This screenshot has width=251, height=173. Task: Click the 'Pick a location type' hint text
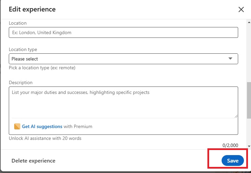[42, 68]
